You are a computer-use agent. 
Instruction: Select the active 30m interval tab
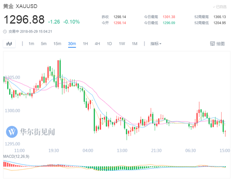[72, 44]
